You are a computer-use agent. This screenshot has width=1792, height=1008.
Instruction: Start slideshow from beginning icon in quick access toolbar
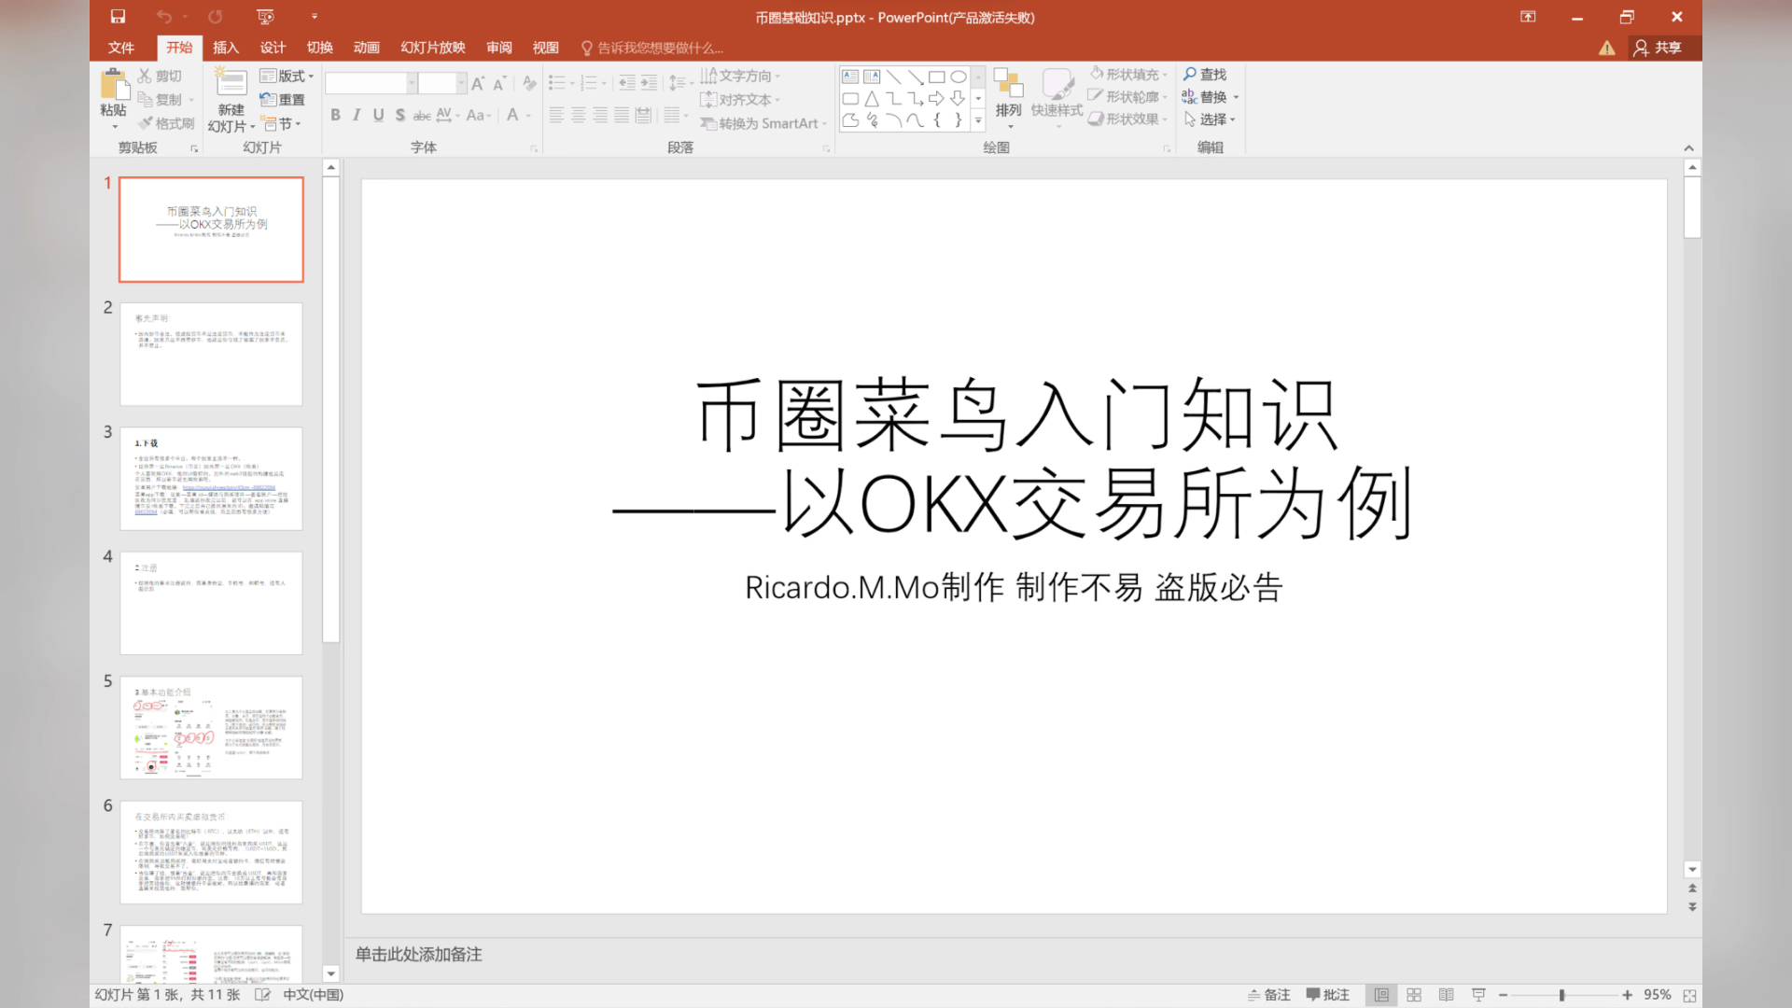pyautogui.click(x=266, y=17)
